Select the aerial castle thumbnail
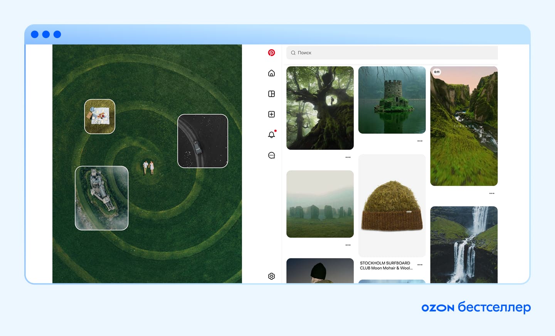This screenshot has height=336, width=555. pyautogui.click(x=102, y=198)
